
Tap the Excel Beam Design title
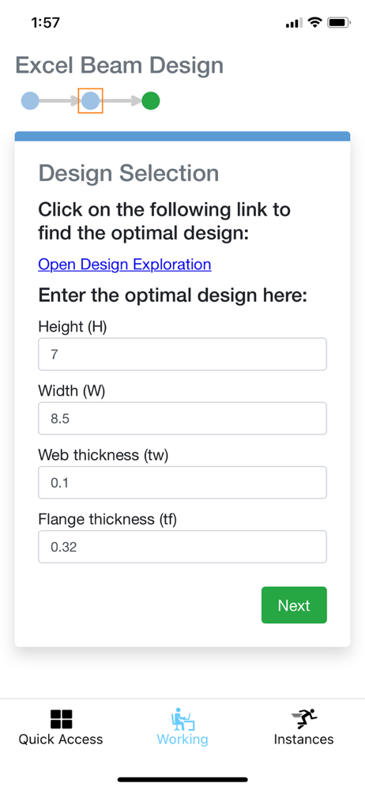click(x=119, y=66)
